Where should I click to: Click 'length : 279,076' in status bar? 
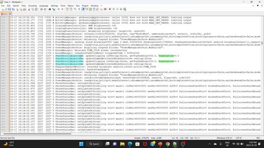[x=141, y=138]
